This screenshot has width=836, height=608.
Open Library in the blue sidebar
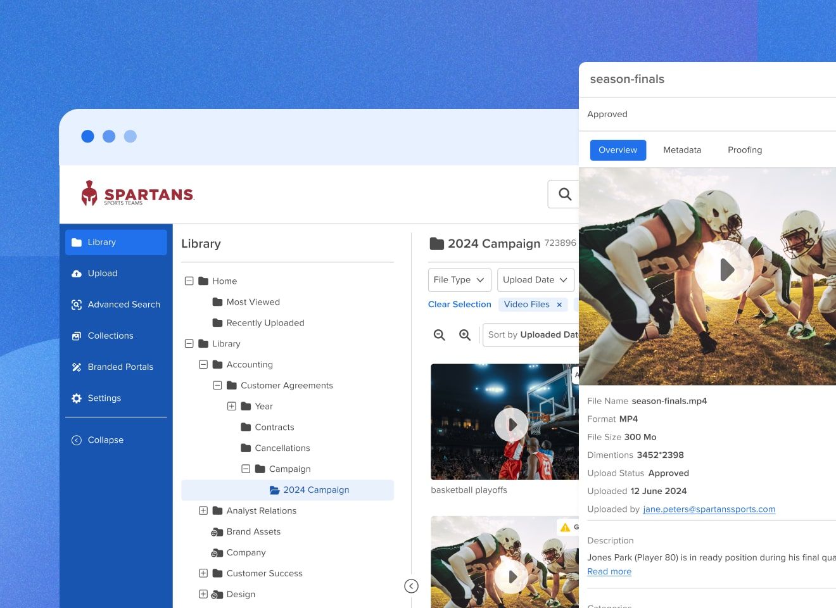pos(116,243)
